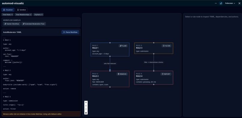This screenshot has width=242, height=118.
Task: Click 'contains: spam, scam' in Rule 2
Action: [100, 84]
